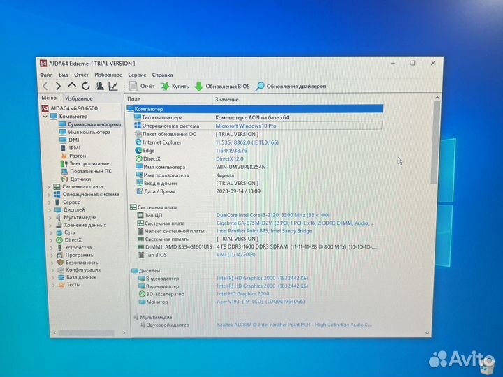Viewport: 503px width, 377px height.
Task: Select Имя компьютера tree item
Action: tap(85, 132)
